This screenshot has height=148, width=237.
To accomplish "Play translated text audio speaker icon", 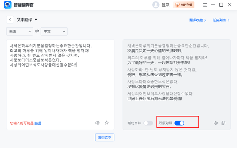I will [216, 123].
